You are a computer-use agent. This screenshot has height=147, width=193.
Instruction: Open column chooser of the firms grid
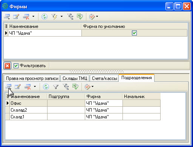[x=6, y=26]
